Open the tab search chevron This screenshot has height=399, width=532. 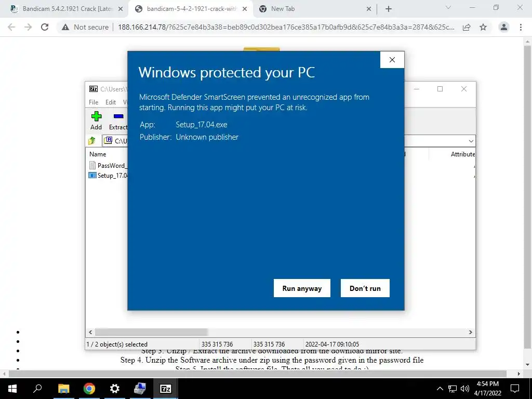448,7
